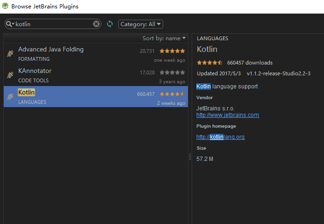Image resolution: width=324 pixels, height=224 pixels.
Task: Click the Vendor heading
Action: (x=204, y=98)
